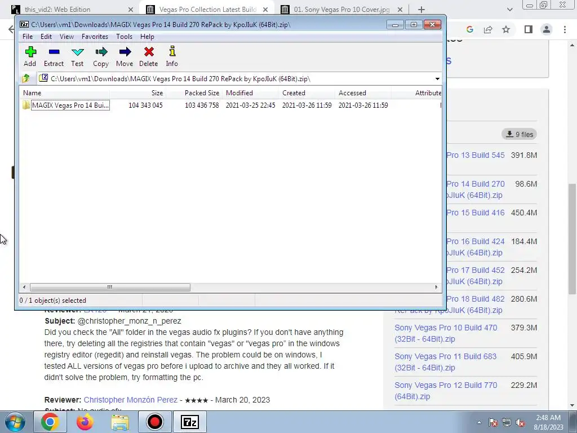Click the 7-Zip title bar icon

(24, 25)
